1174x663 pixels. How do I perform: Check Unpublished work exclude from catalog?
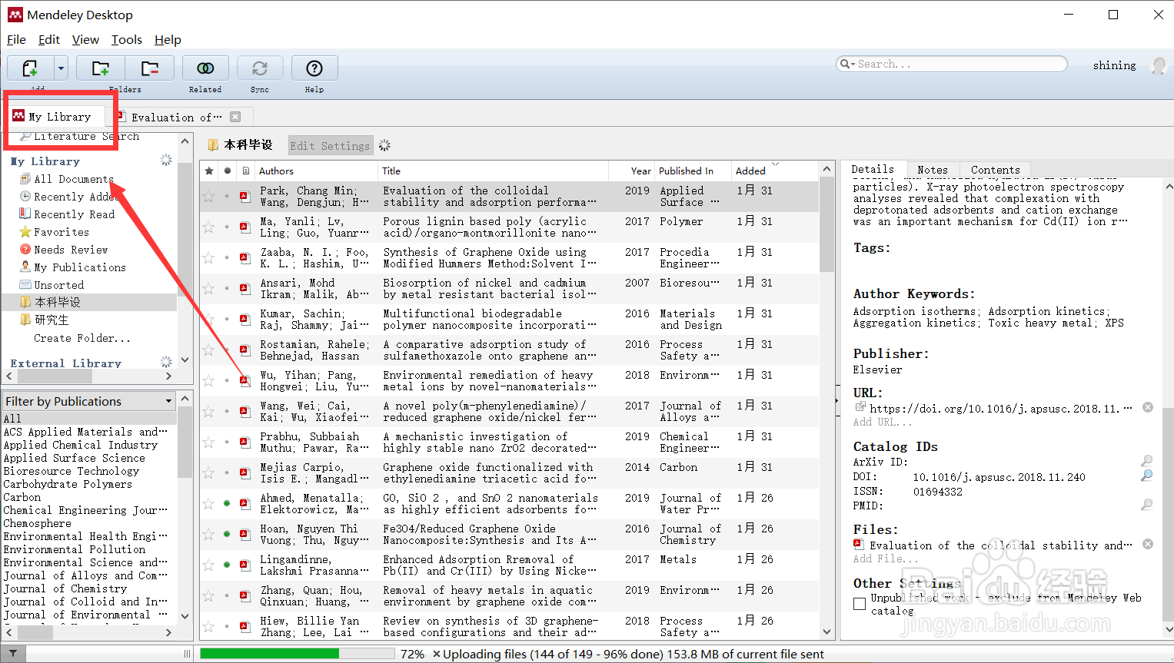click(x=860, y=604)
